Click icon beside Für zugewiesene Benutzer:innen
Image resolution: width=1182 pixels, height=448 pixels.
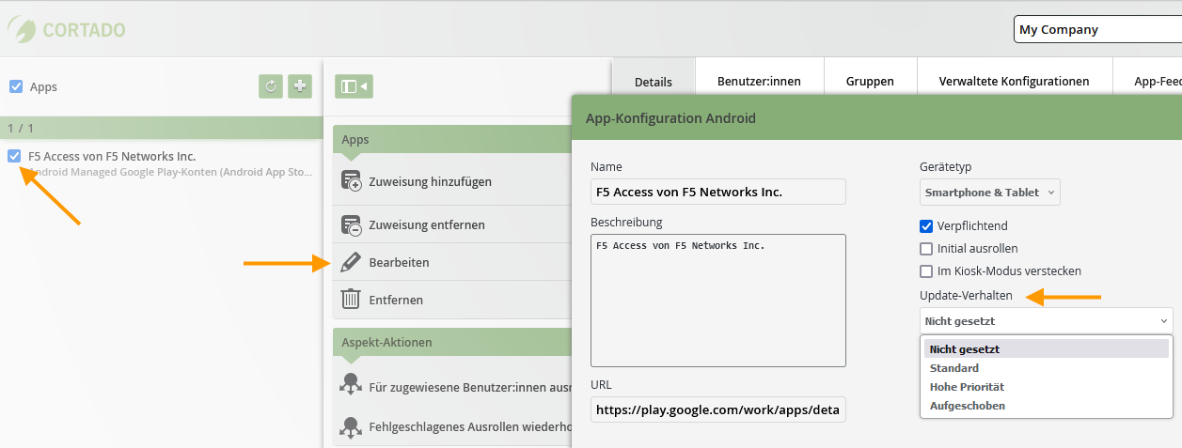pos(351,386)
